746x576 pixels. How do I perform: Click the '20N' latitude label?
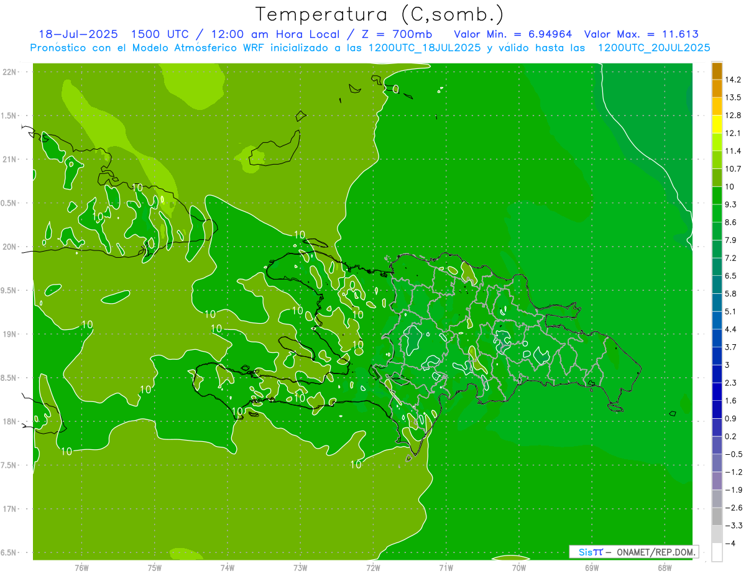click(x=10, y=247)
